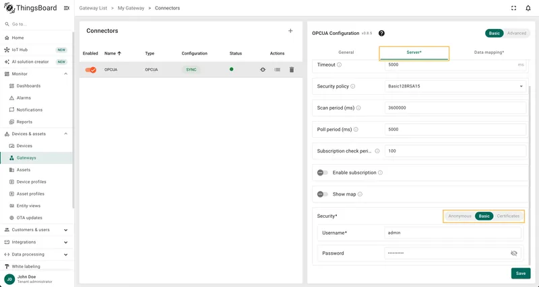Open the General tab
This screenshot has height=287, width=539.
[x=346, y=52]
